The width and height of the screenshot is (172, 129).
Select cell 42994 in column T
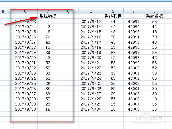click(x=134, y=37)
